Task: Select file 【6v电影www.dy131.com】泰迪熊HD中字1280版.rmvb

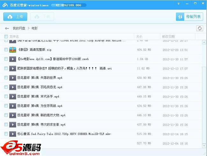Action: tap(53, 59)
